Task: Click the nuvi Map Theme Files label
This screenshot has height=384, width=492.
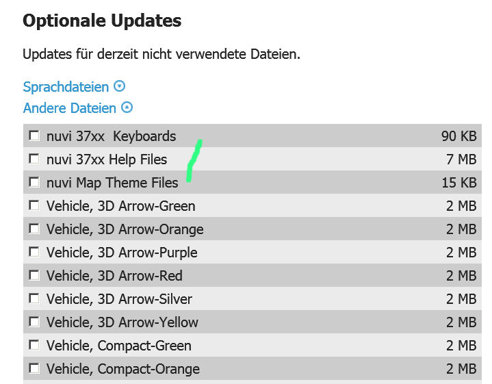Action: pos(112,183)
